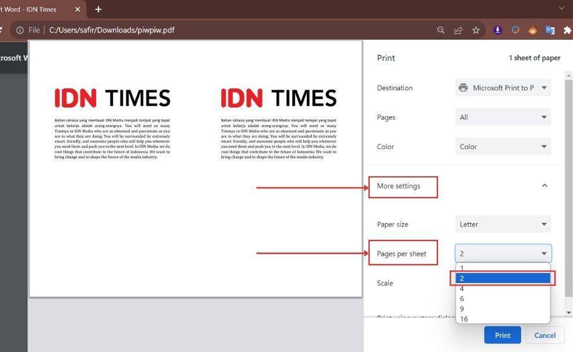
Task: Click the zoom magnifier icon in address bar
Action: 441,30
